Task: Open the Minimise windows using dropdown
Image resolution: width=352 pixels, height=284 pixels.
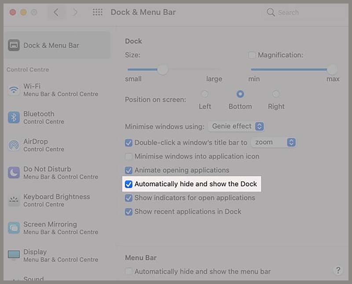Action: click(x=236, y=126)
